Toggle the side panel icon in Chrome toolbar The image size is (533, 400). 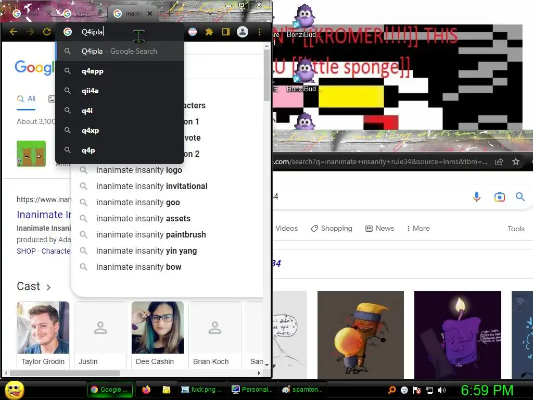pyautogui.click(x=226, y=32)
